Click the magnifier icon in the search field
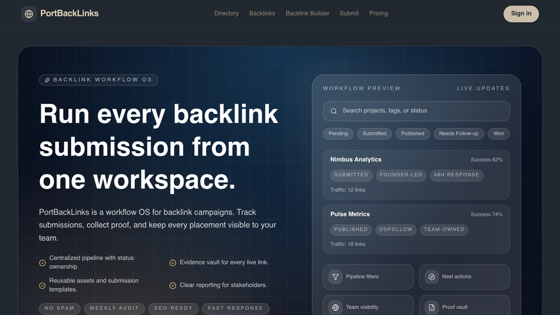560x315 pixels. (x=334, y=111)
